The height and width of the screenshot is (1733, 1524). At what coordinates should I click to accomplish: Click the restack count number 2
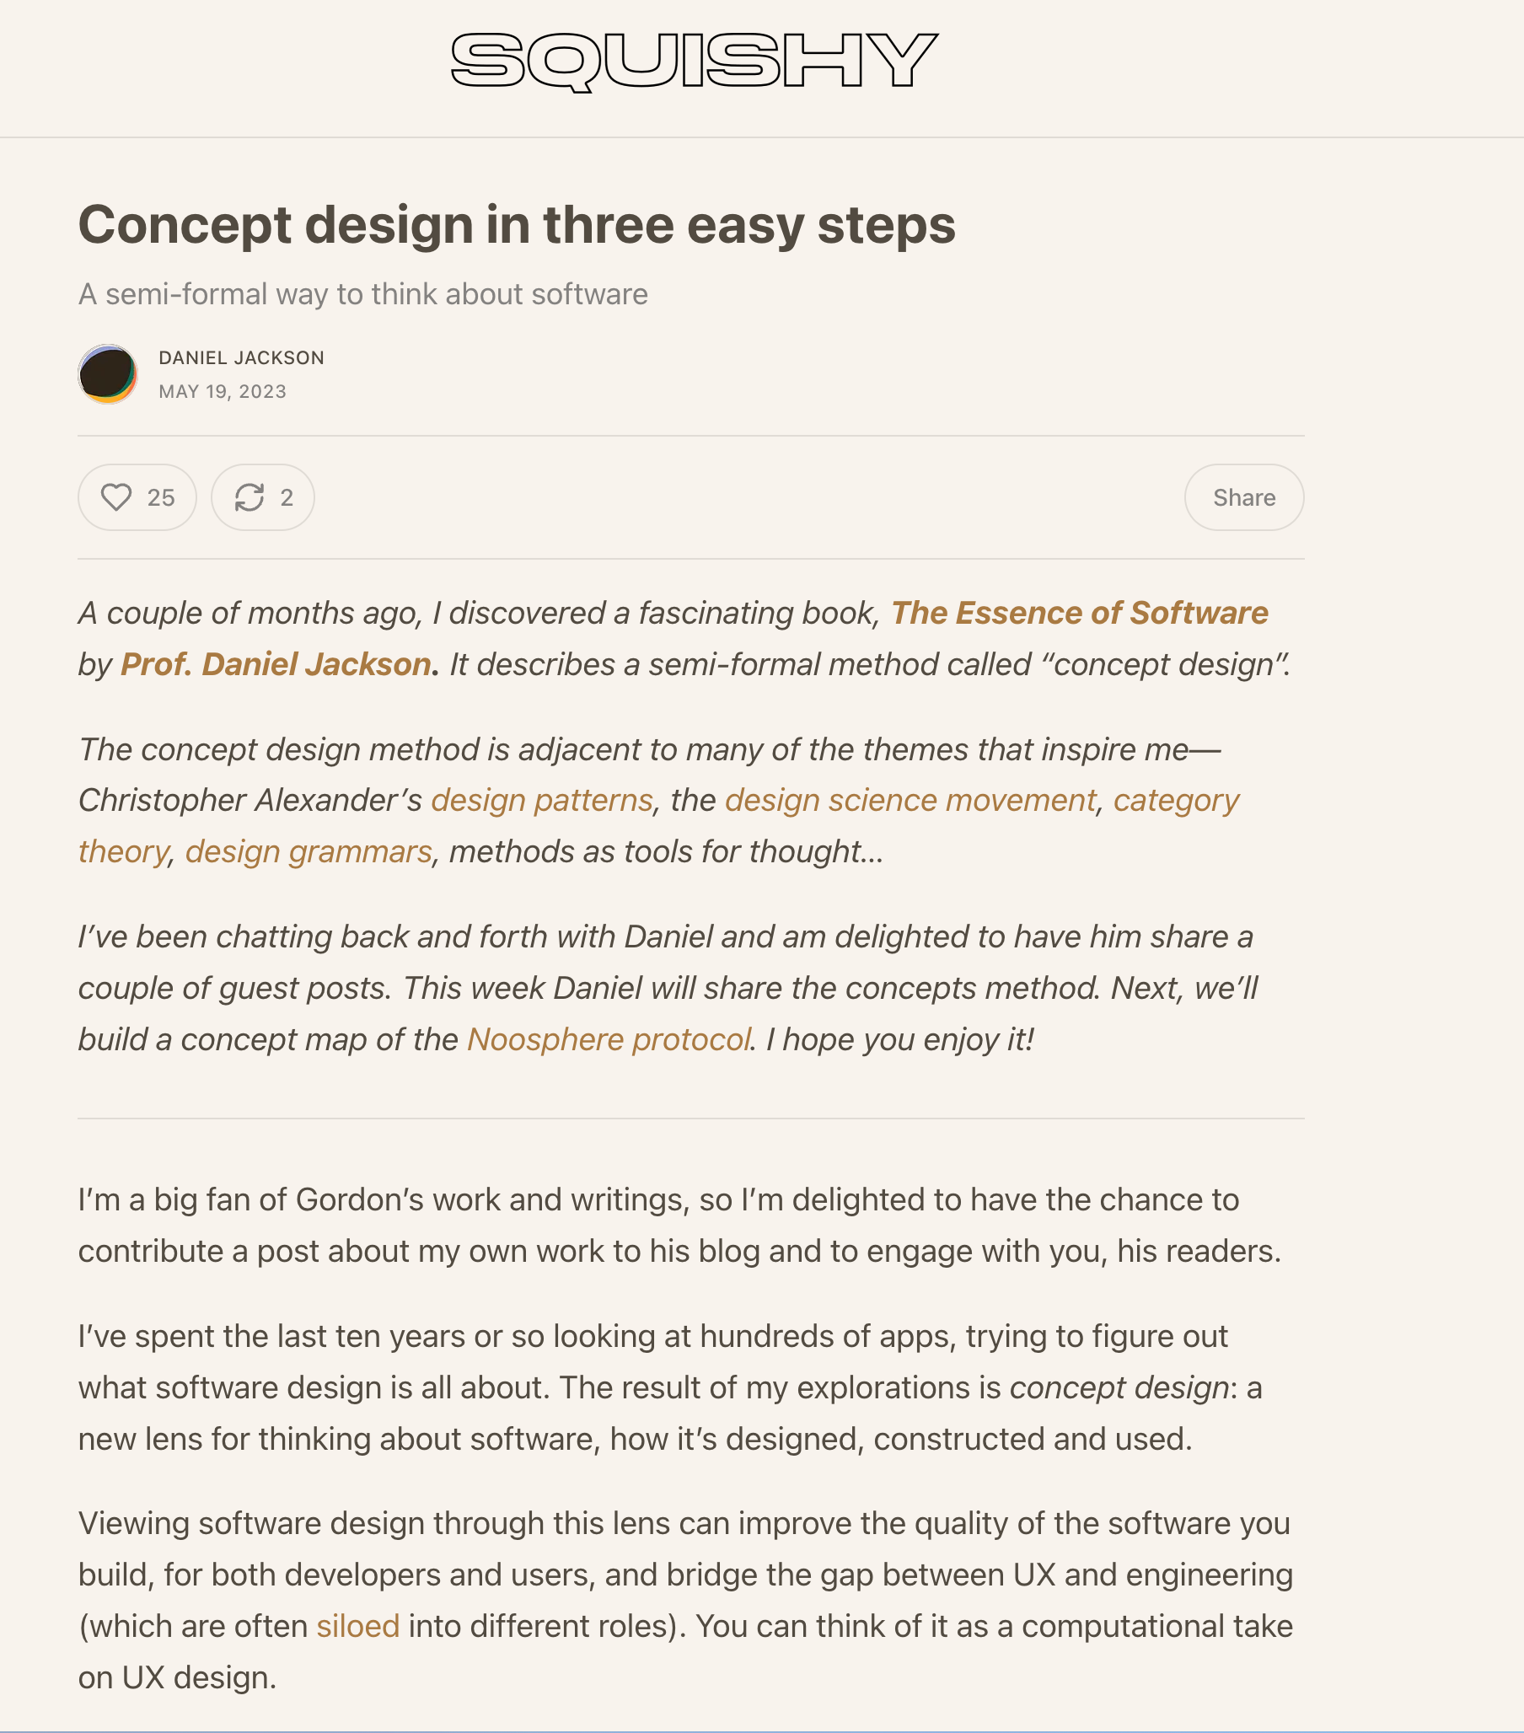pos(287,497)
